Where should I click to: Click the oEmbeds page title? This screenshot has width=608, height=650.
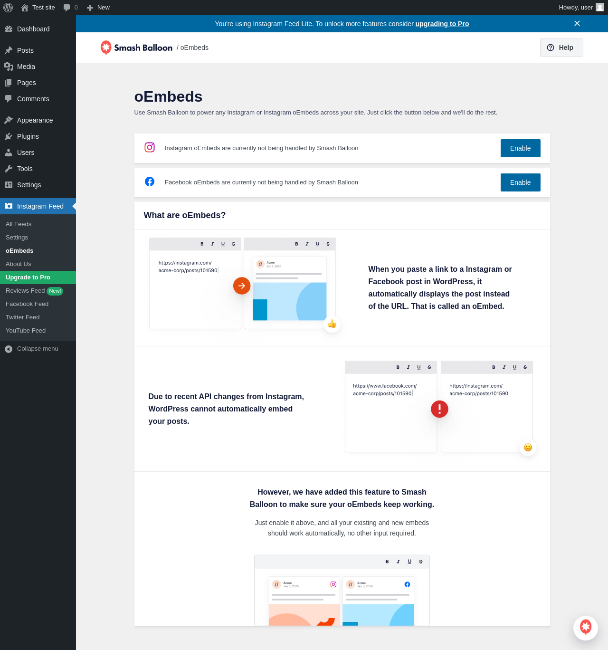tap(168, 96)
